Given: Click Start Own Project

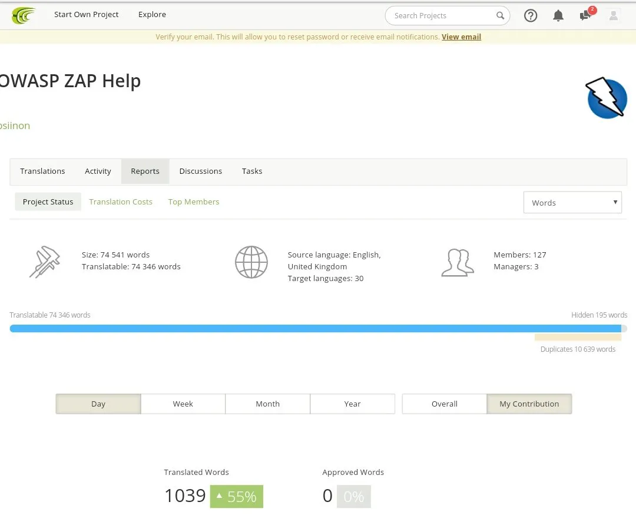Looking at the screenshot, I should tap(87, 15).
